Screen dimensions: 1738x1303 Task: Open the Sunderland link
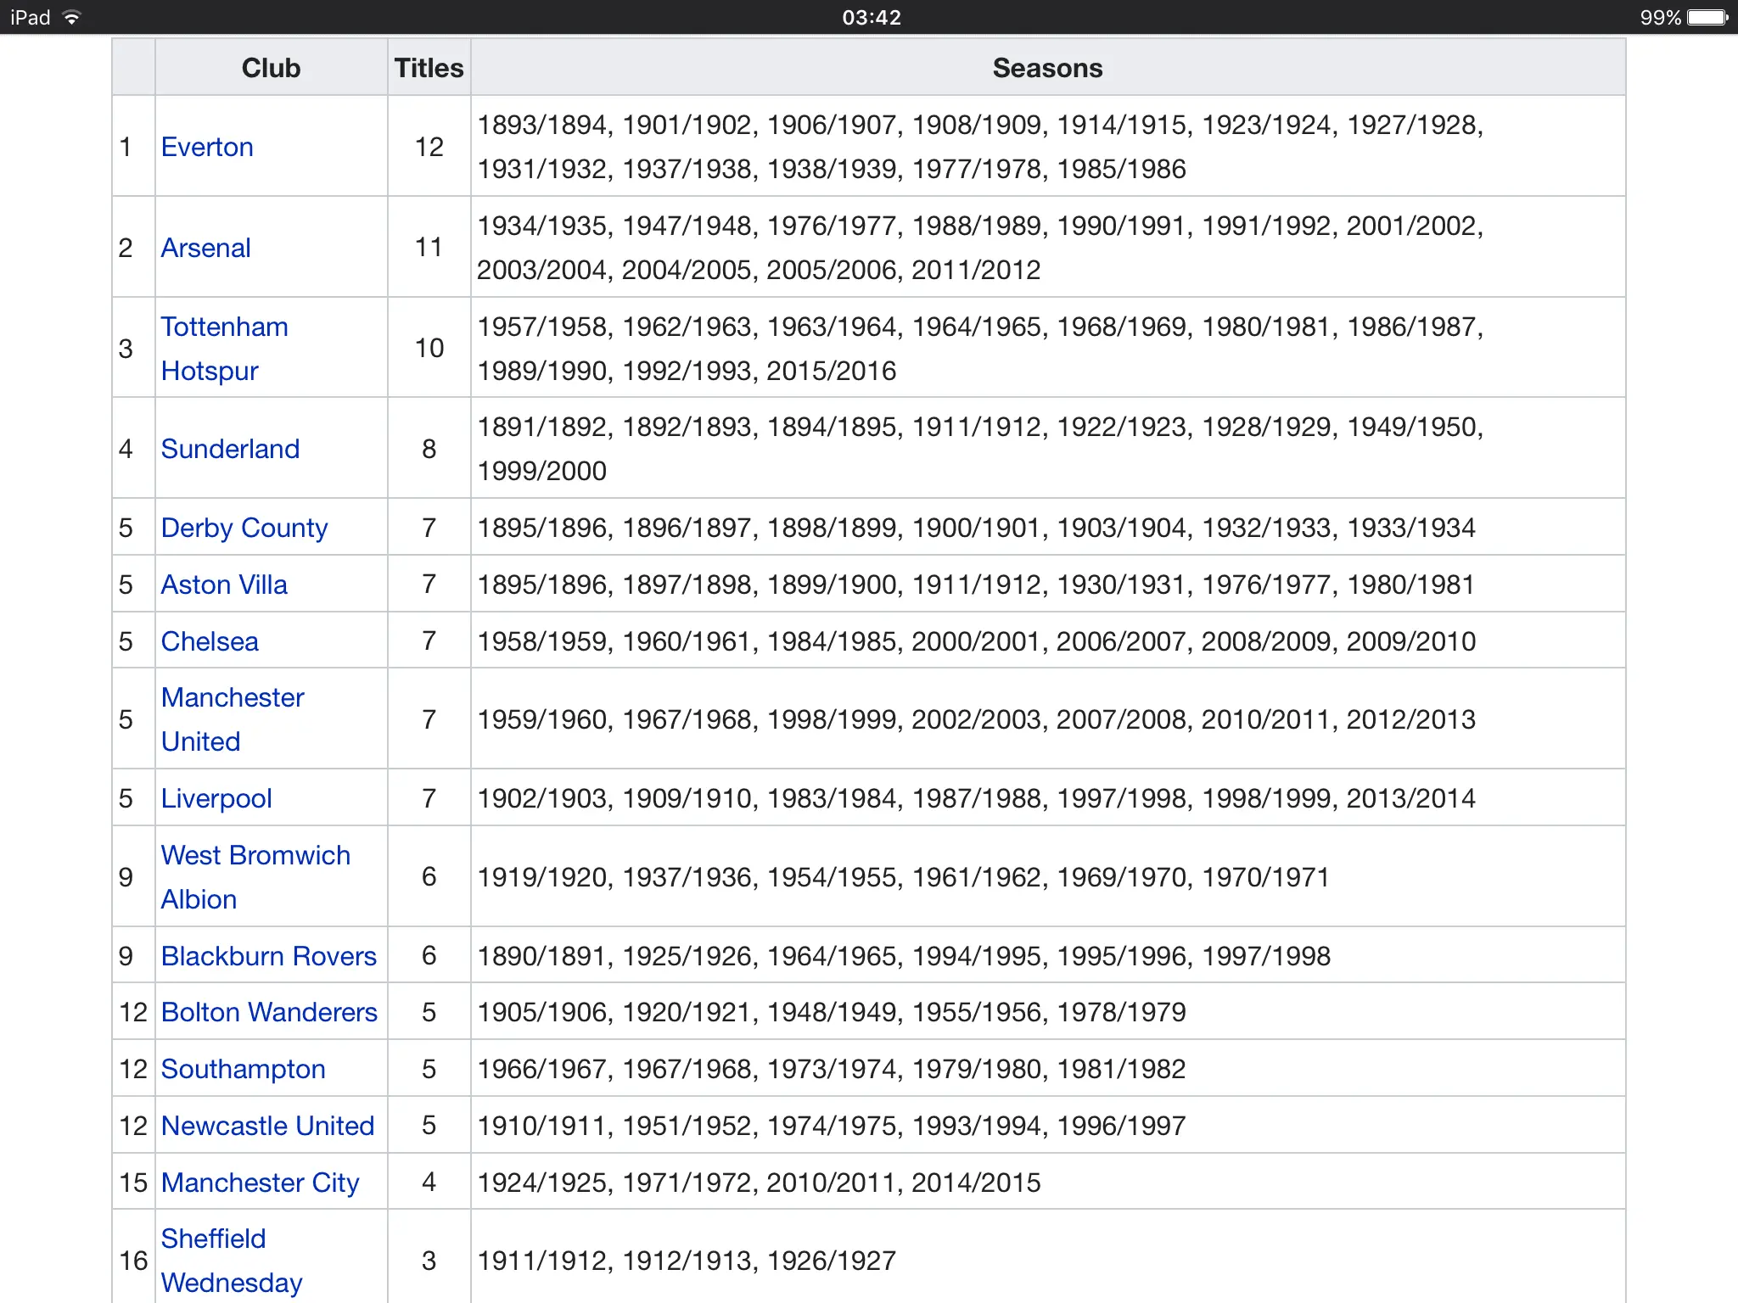pyautogui.click(x=230, y=449)
